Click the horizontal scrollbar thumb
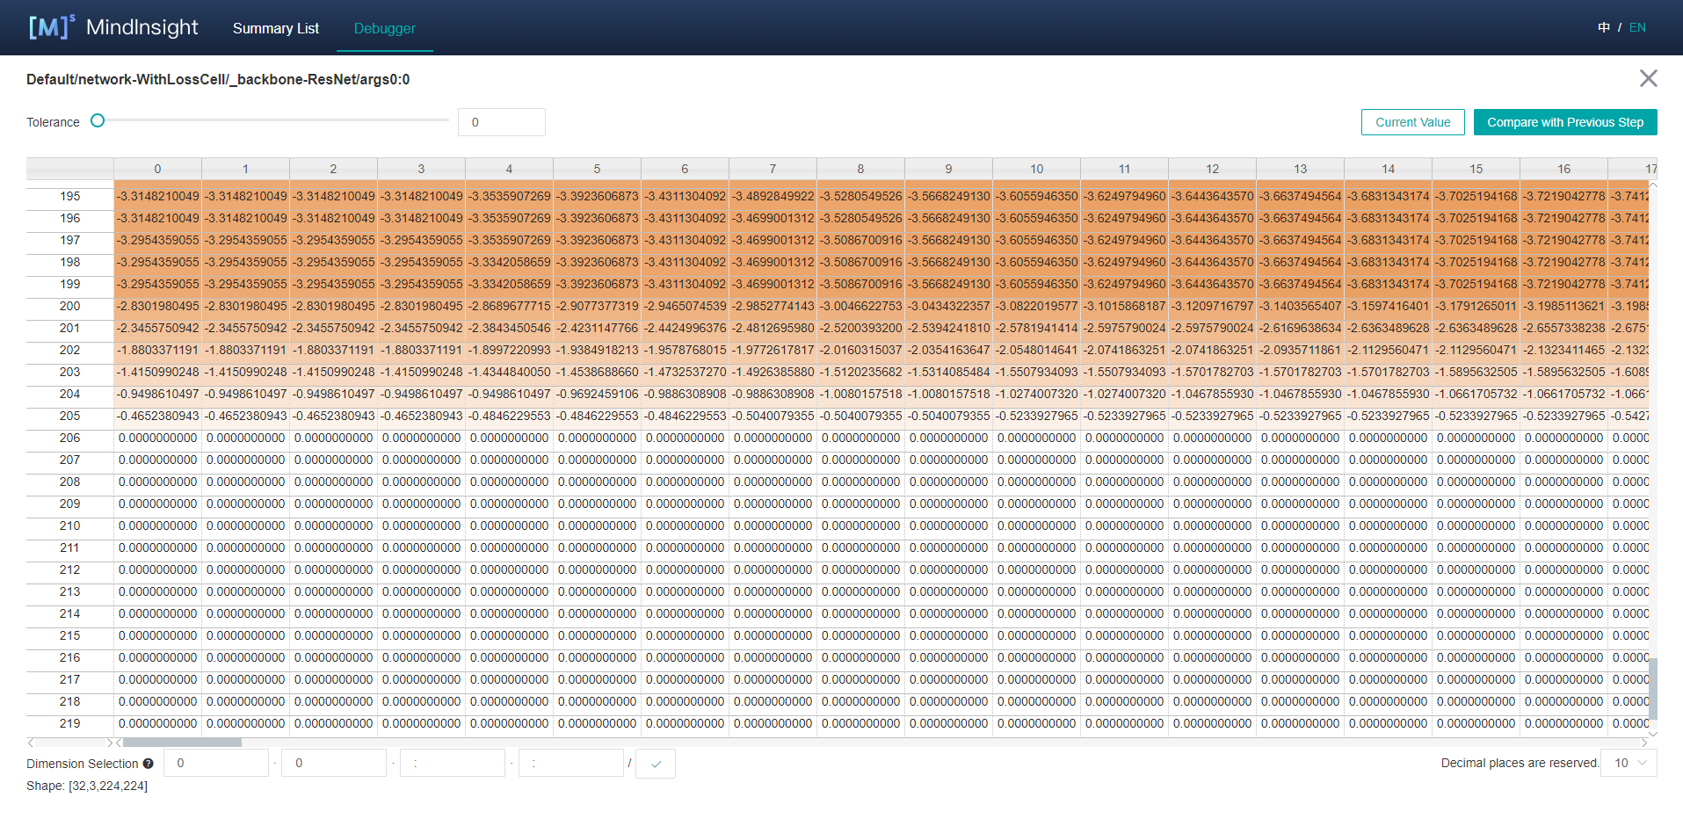The width and height of the screenshot is (1683, 819). (182, 743)
